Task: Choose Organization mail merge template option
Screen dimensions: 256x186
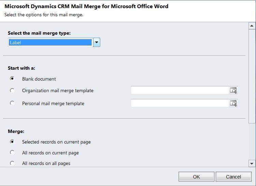Action: tap(12, 90)
